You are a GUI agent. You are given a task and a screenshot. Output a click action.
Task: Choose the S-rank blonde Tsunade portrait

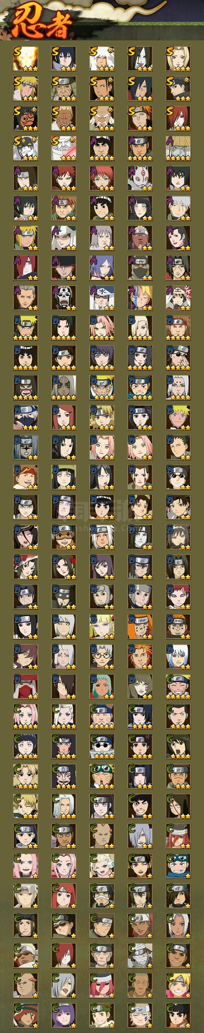pyautogui.click(x=178, y=59)
